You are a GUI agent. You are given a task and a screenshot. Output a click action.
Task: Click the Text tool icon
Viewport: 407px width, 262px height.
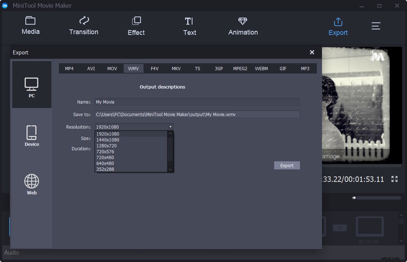190,26
